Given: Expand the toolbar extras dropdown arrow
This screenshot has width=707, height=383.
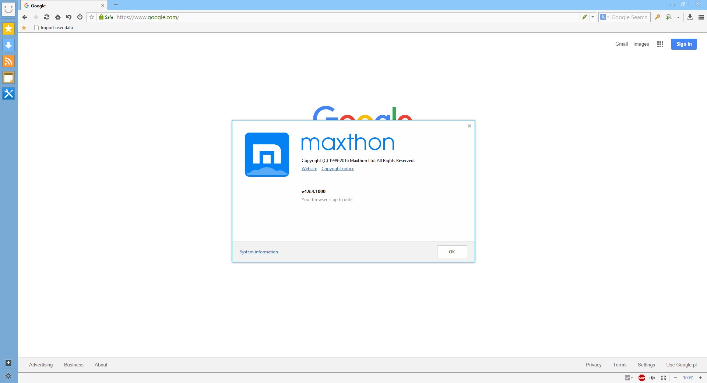Looking at the screenshot, I should pyautogui.click(x=678, y=17).
